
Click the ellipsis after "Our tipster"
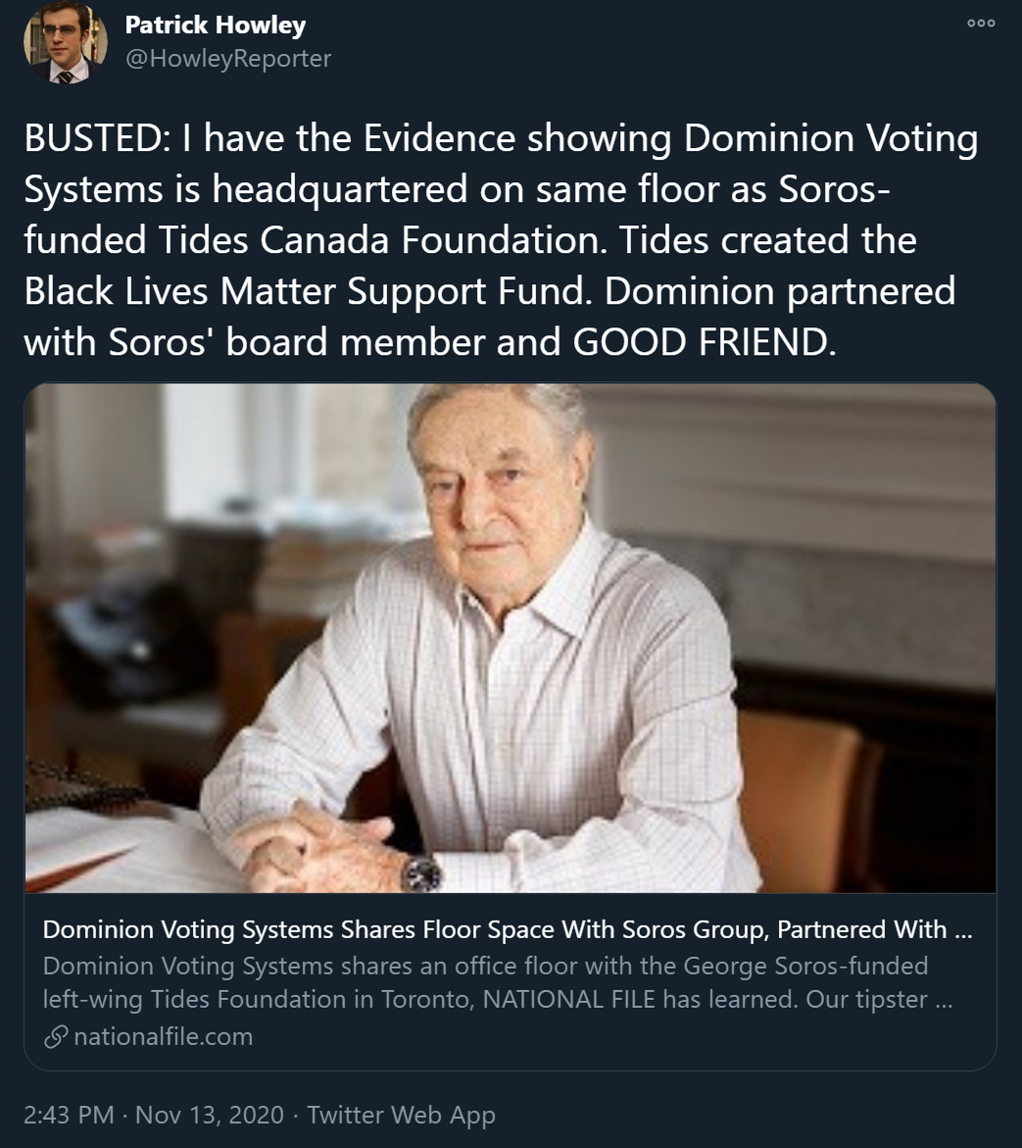[943, 1001]
